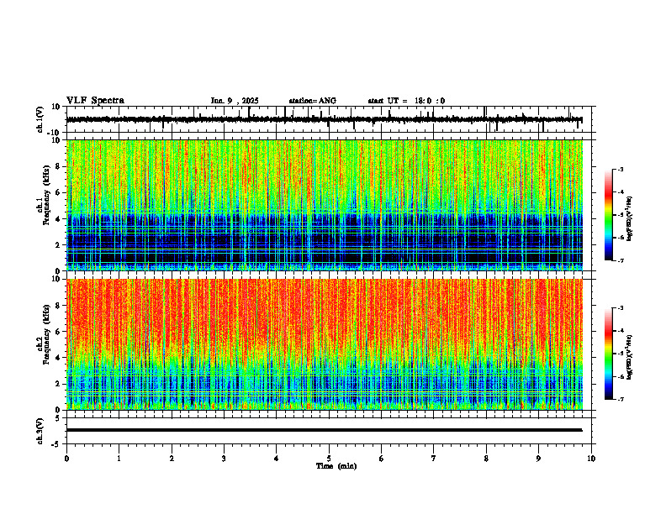The width and height of the screenshot is (666, 514).
Task: Click the 7 tick label on Time axis
Action: click(434, 459)
